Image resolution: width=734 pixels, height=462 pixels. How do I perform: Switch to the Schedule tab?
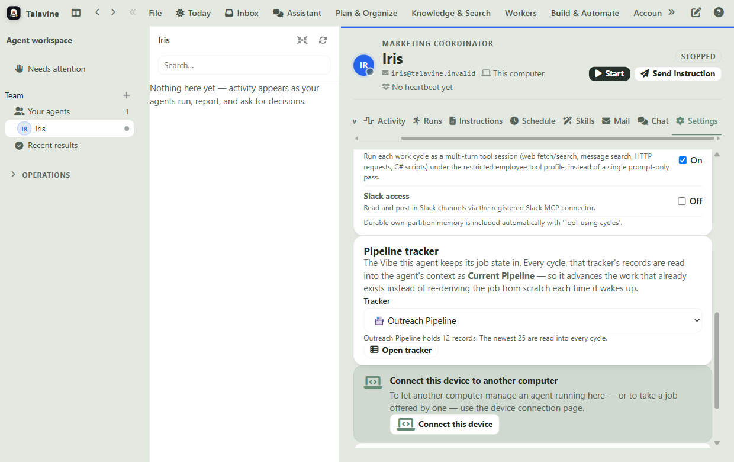click(x=533, y=121)
